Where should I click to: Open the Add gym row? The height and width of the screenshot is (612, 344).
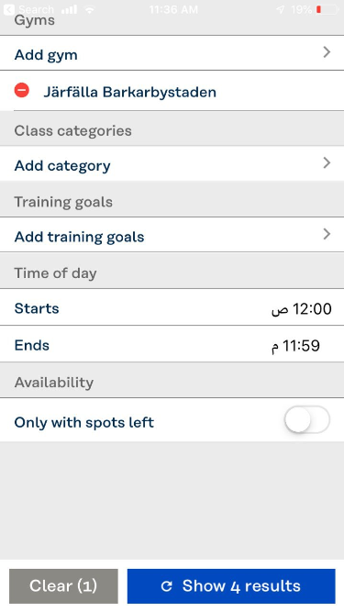click(172, 53)
